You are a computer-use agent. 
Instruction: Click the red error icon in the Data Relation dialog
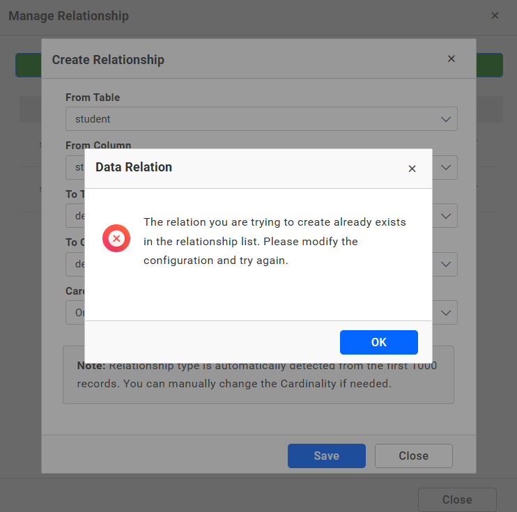coord(116,238)
